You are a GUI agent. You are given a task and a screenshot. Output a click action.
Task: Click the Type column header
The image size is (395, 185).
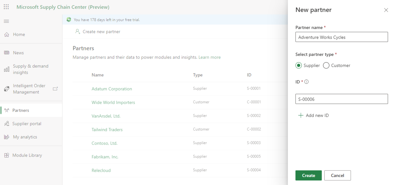point(198,75)
